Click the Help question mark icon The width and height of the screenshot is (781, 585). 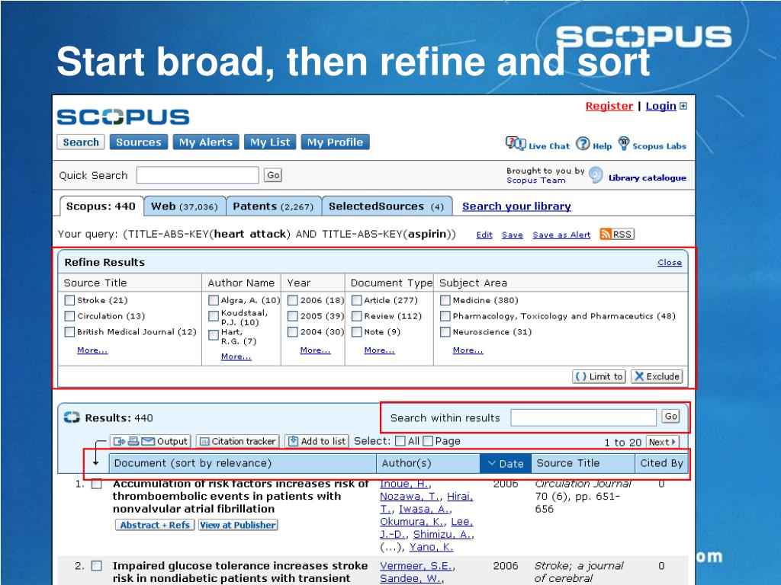(x=583, y=144)
